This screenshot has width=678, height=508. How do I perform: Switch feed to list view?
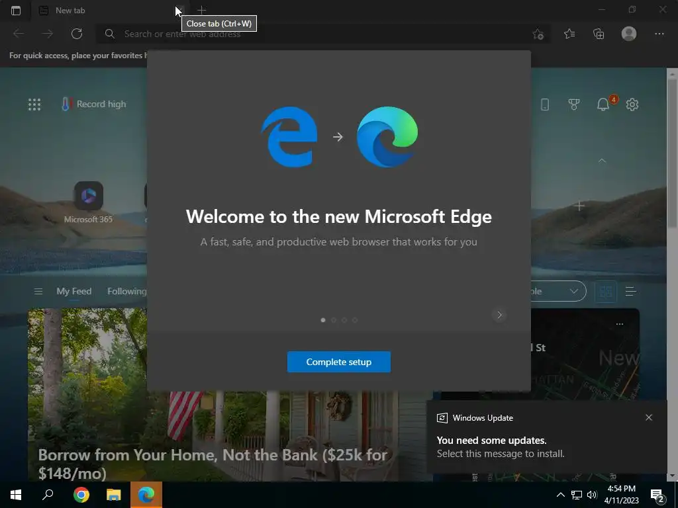(x=630, y=292)
